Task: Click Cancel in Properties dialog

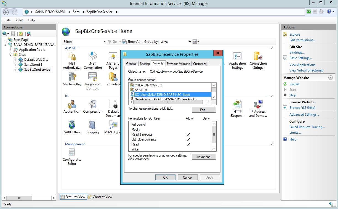Action: [x=188, y=178]
